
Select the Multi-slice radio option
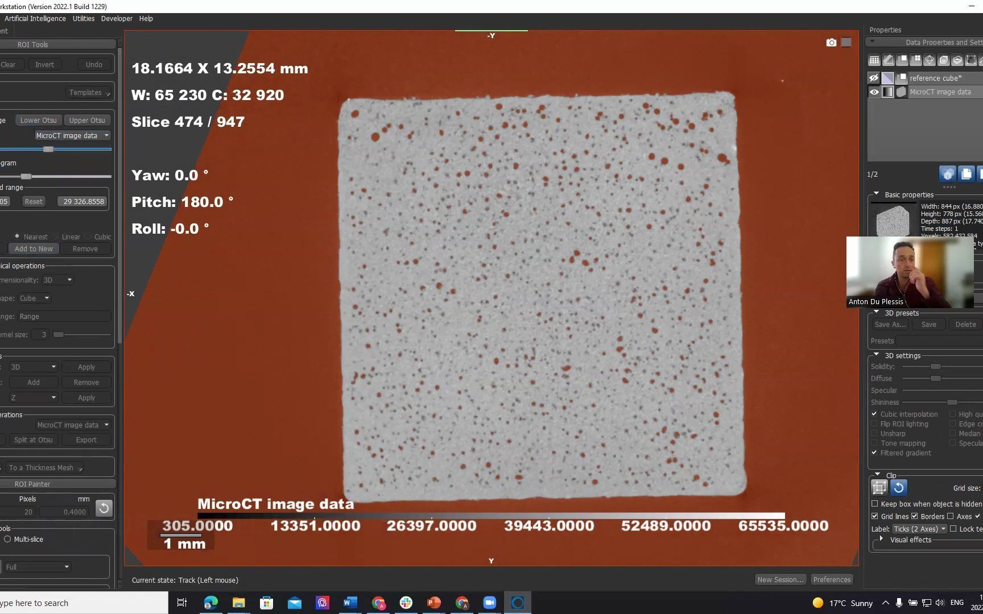(x=7, y=539)
